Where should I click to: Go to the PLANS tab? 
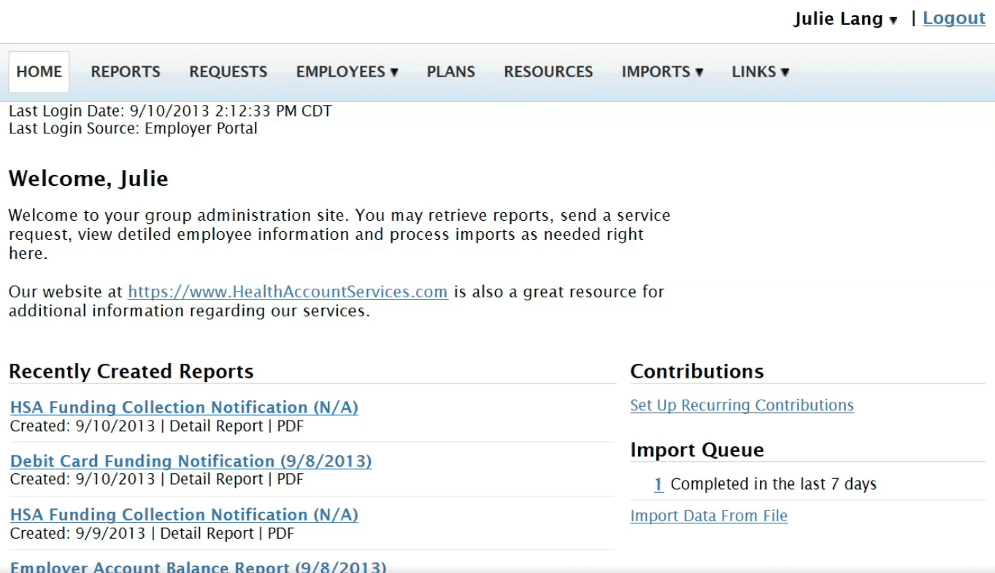pos(450,71)
